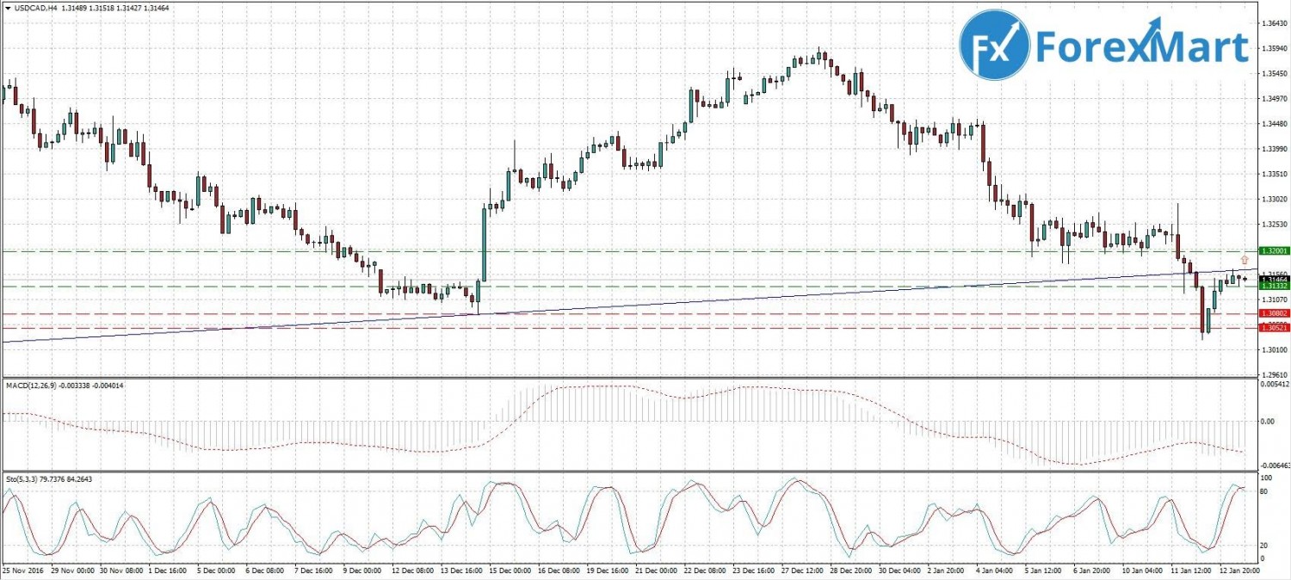Click the black current price 1.31464 tag

pos(1272,279)
